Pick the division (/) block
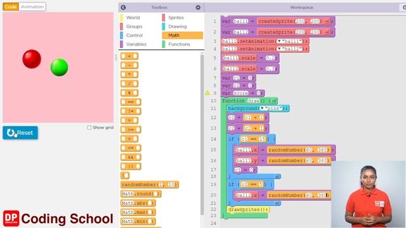This screenshot has width=406, height=228. pos(129,84)
